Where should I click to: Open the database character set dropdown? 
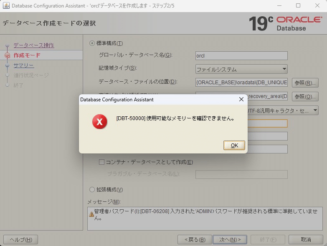coord(283,110)
